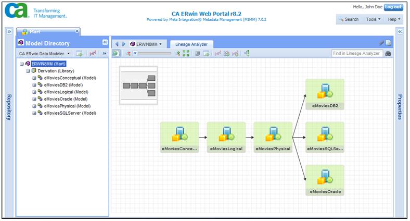Expand the eMoviesSQLServer (Model) node
Image resolution: width=410 pixels, height=221 pixels.
[34, 114]
